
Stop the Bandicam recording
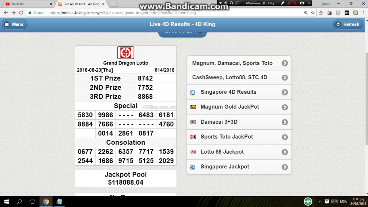[x=295, y=3]
